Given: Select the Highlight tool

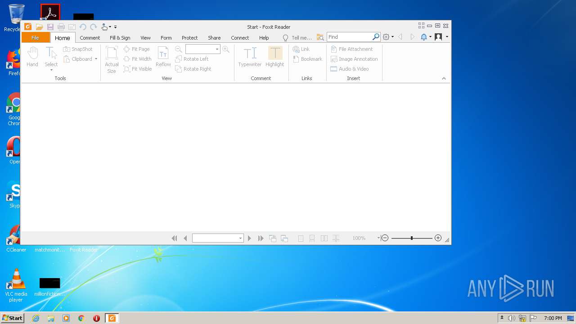Looking at the screenshot, I should (x=275, y=57).
